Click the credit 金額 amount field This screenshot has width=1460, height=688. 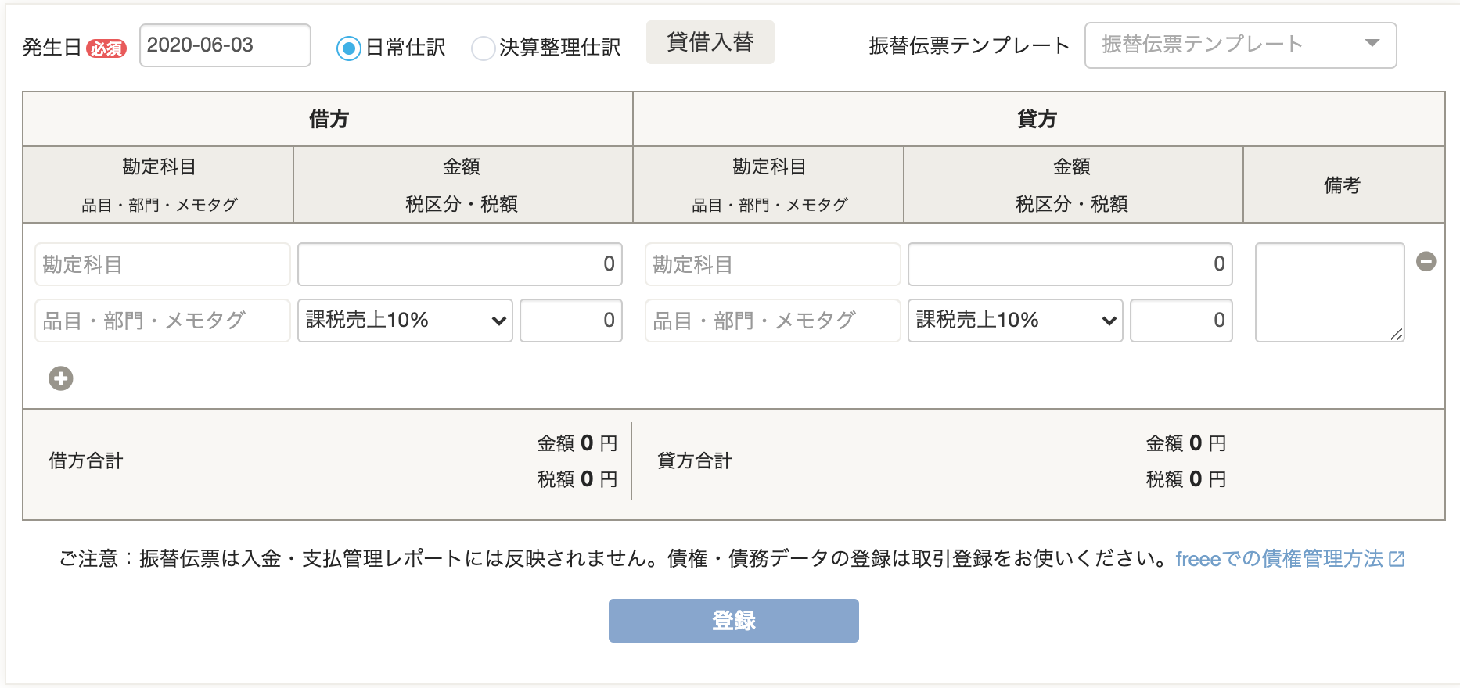[1070, 264]
